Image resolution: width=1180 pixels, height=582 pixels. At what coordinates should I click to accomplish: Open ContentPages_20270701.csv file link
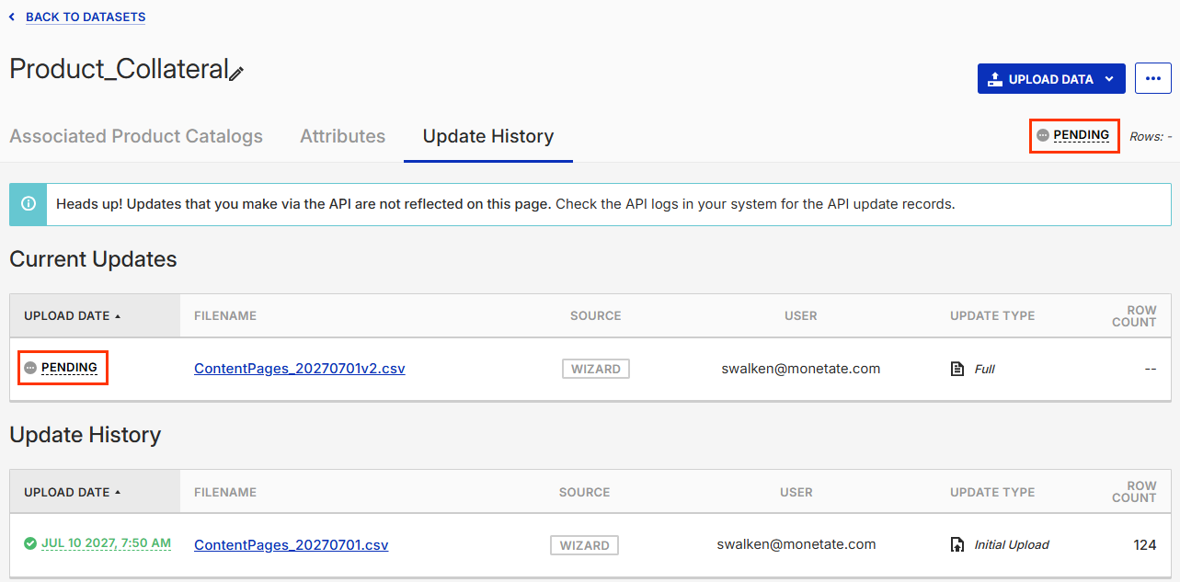click(292, 544)
